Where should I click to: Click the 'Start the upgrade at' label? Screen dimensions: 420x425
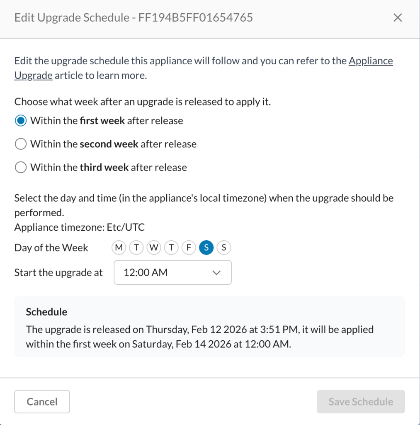click(x=58, y=272)
